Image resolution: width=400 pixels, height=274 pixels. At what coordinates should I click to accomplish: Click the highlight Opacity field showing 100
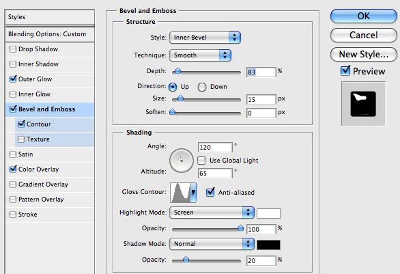click(x=261, y=230)
